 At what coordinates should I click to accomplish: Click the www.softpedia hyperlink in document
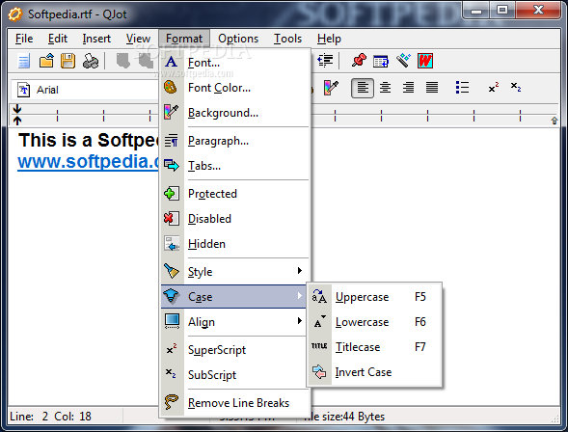(x=88, y=161)
